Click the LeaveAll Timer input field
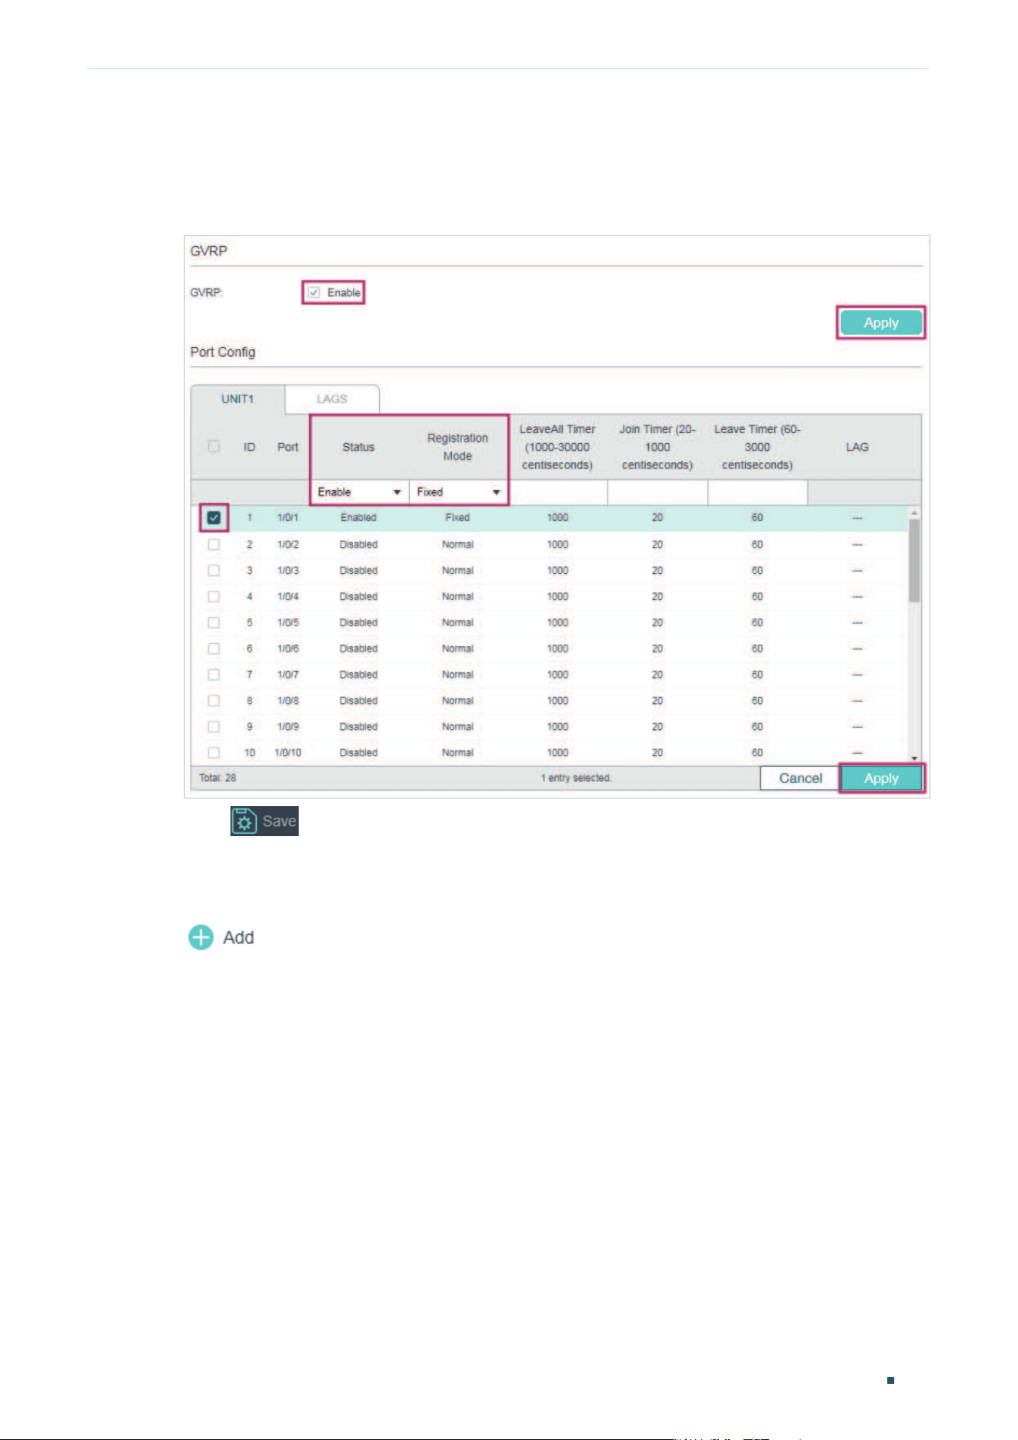The image size is (1018, 1440). (x=558, y=492)
